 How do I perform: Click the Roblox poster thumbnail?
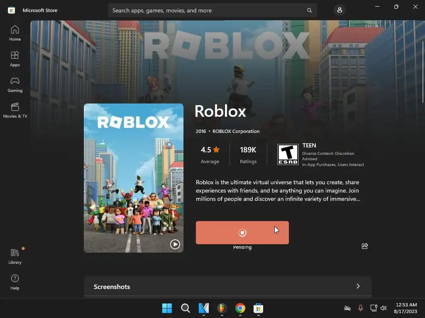pos(134,178)
